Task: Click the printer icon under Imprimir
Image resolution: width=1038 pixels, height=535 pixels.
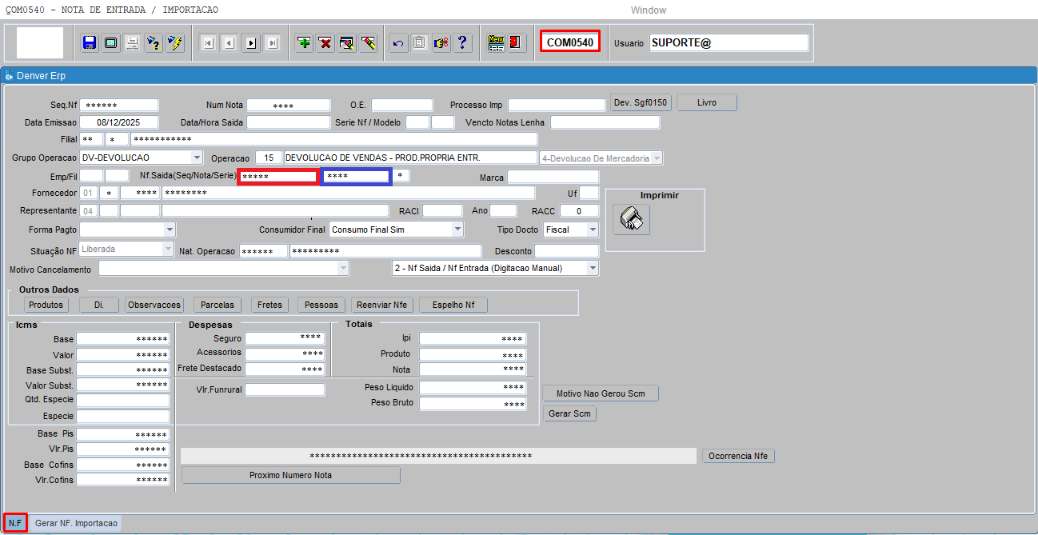Action: (631, 218)
